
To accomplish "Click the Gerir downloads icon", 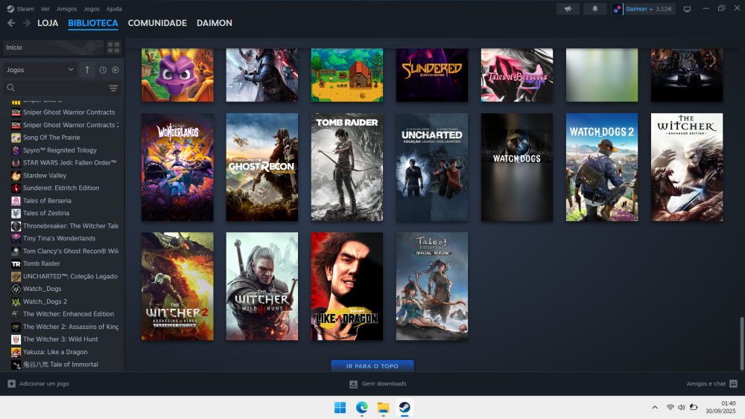I will click(354, 384).
